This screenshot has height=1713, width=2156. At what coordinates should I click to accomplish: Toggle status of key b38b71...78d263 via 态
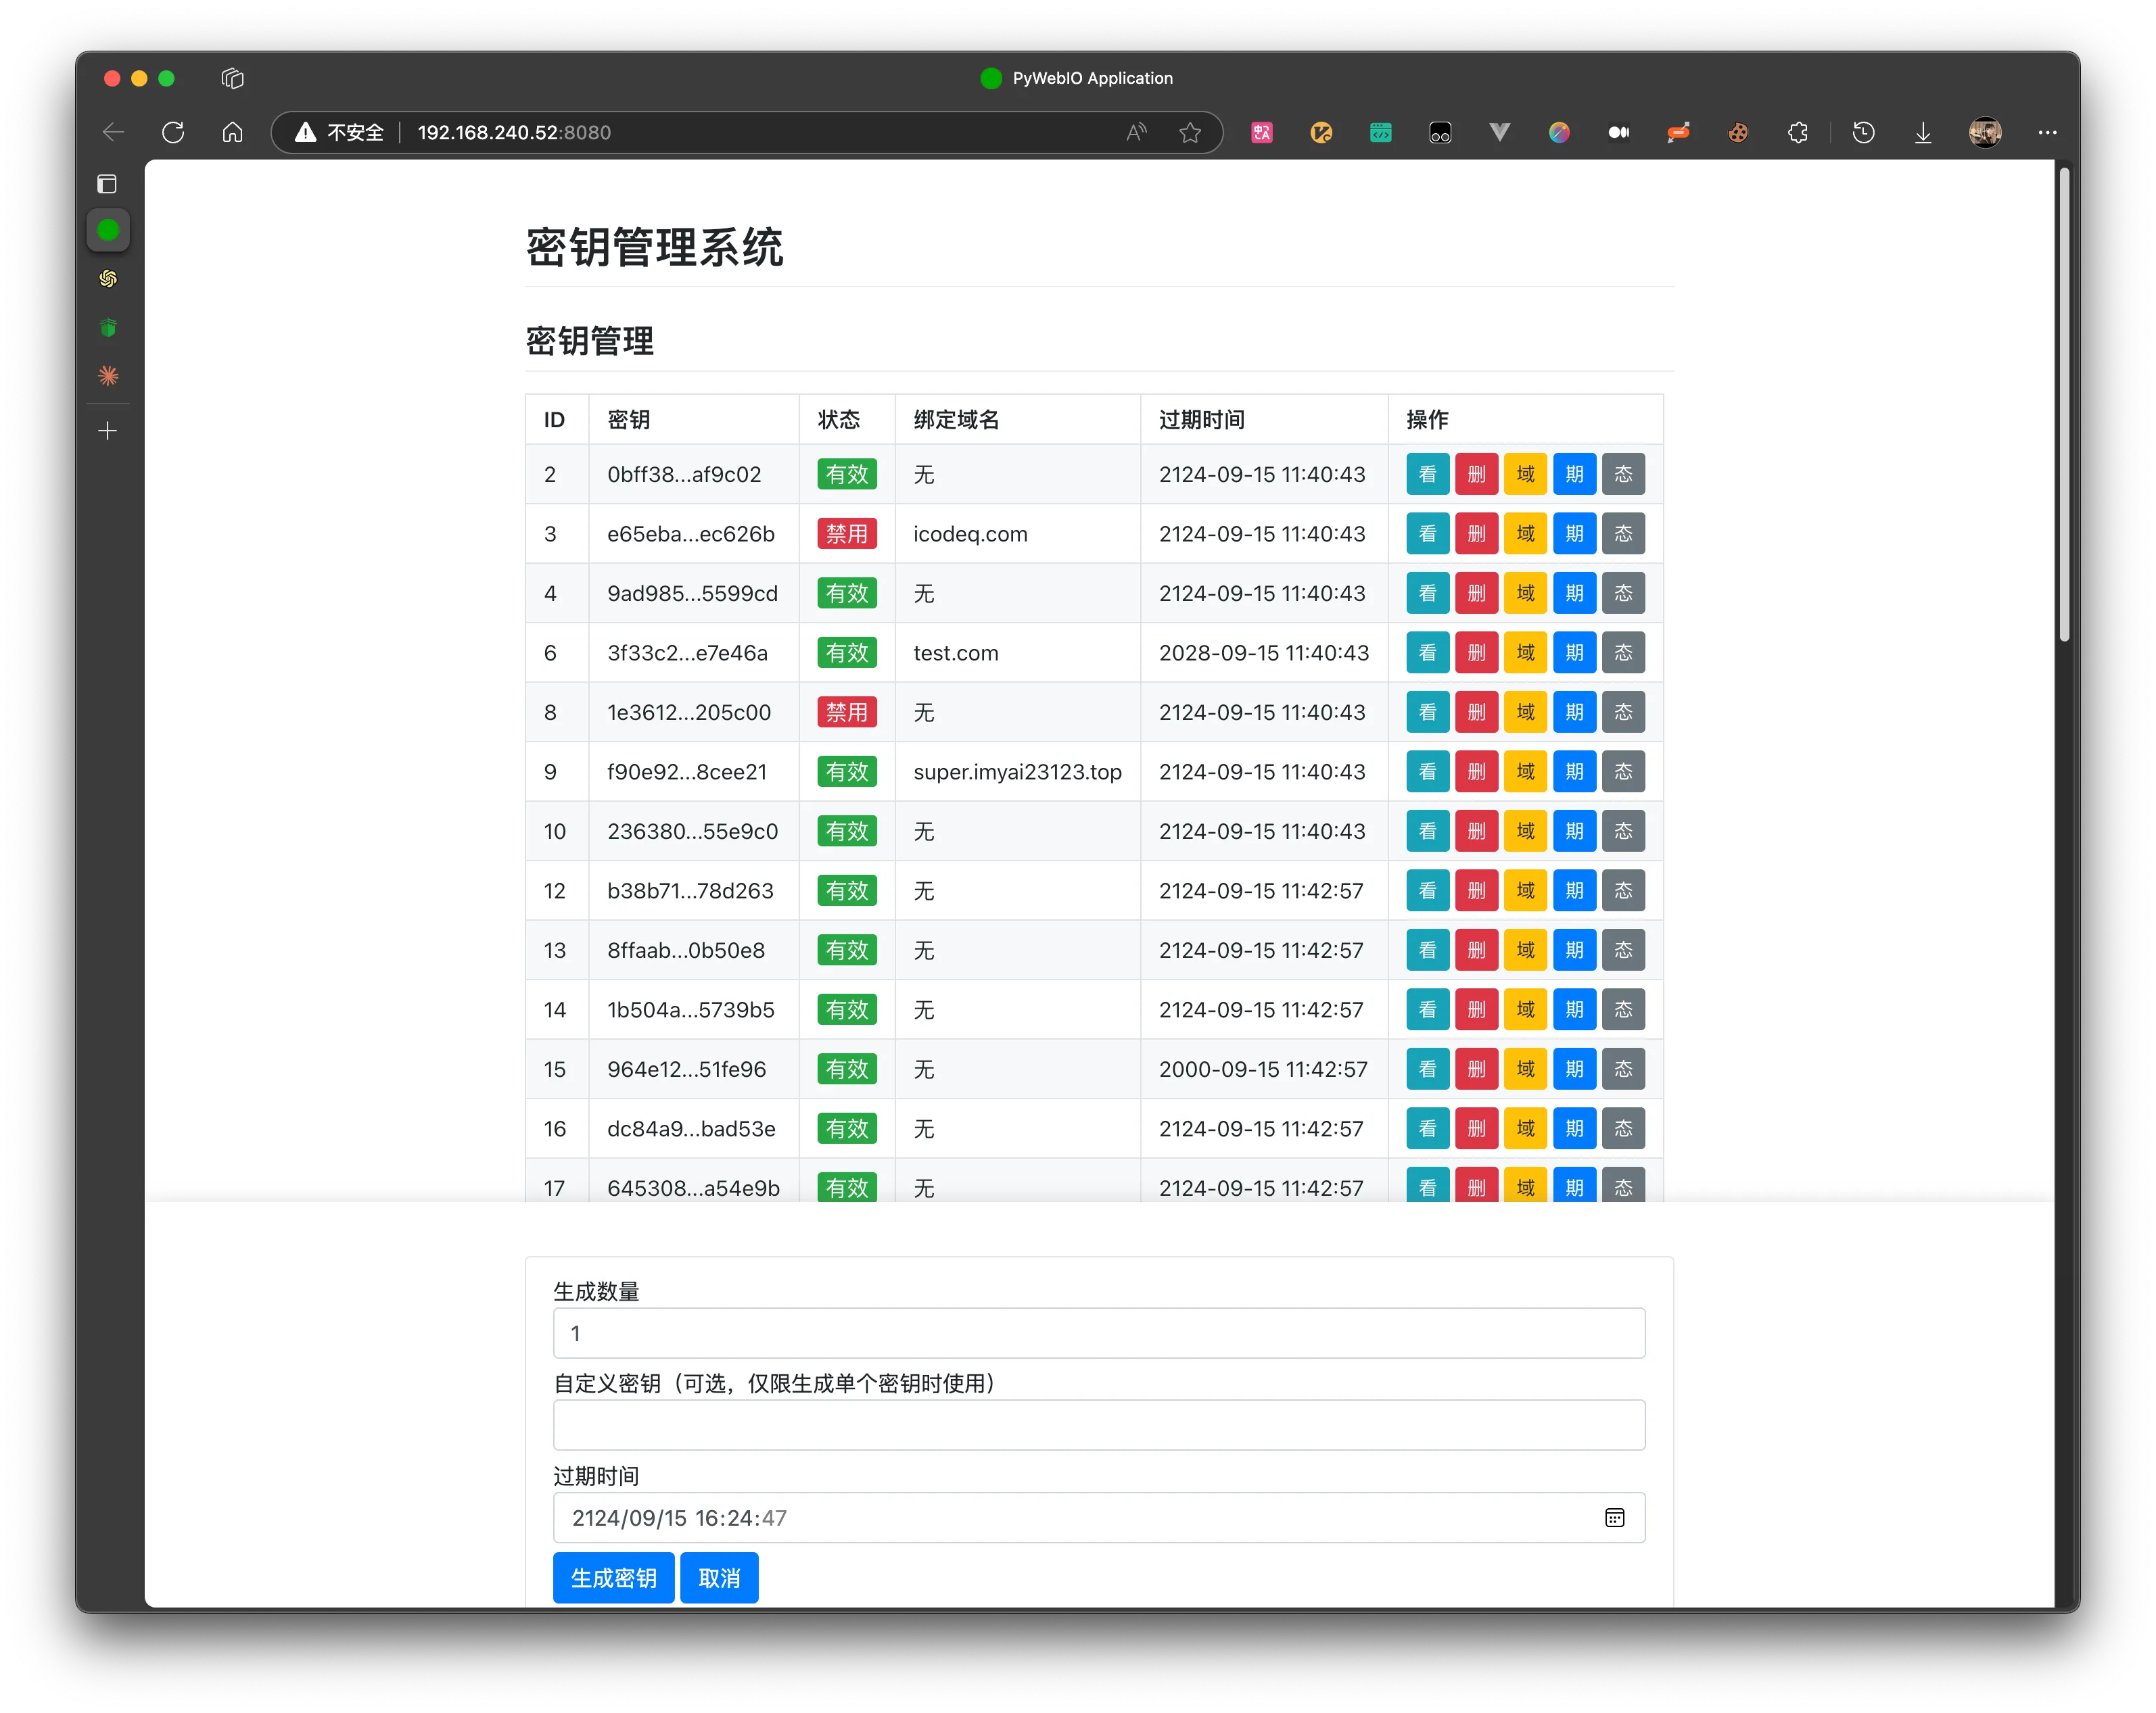pyautogui.click(x=1623, y=890)
